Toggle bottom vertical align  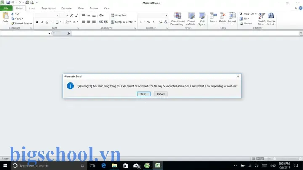point(94,16)
